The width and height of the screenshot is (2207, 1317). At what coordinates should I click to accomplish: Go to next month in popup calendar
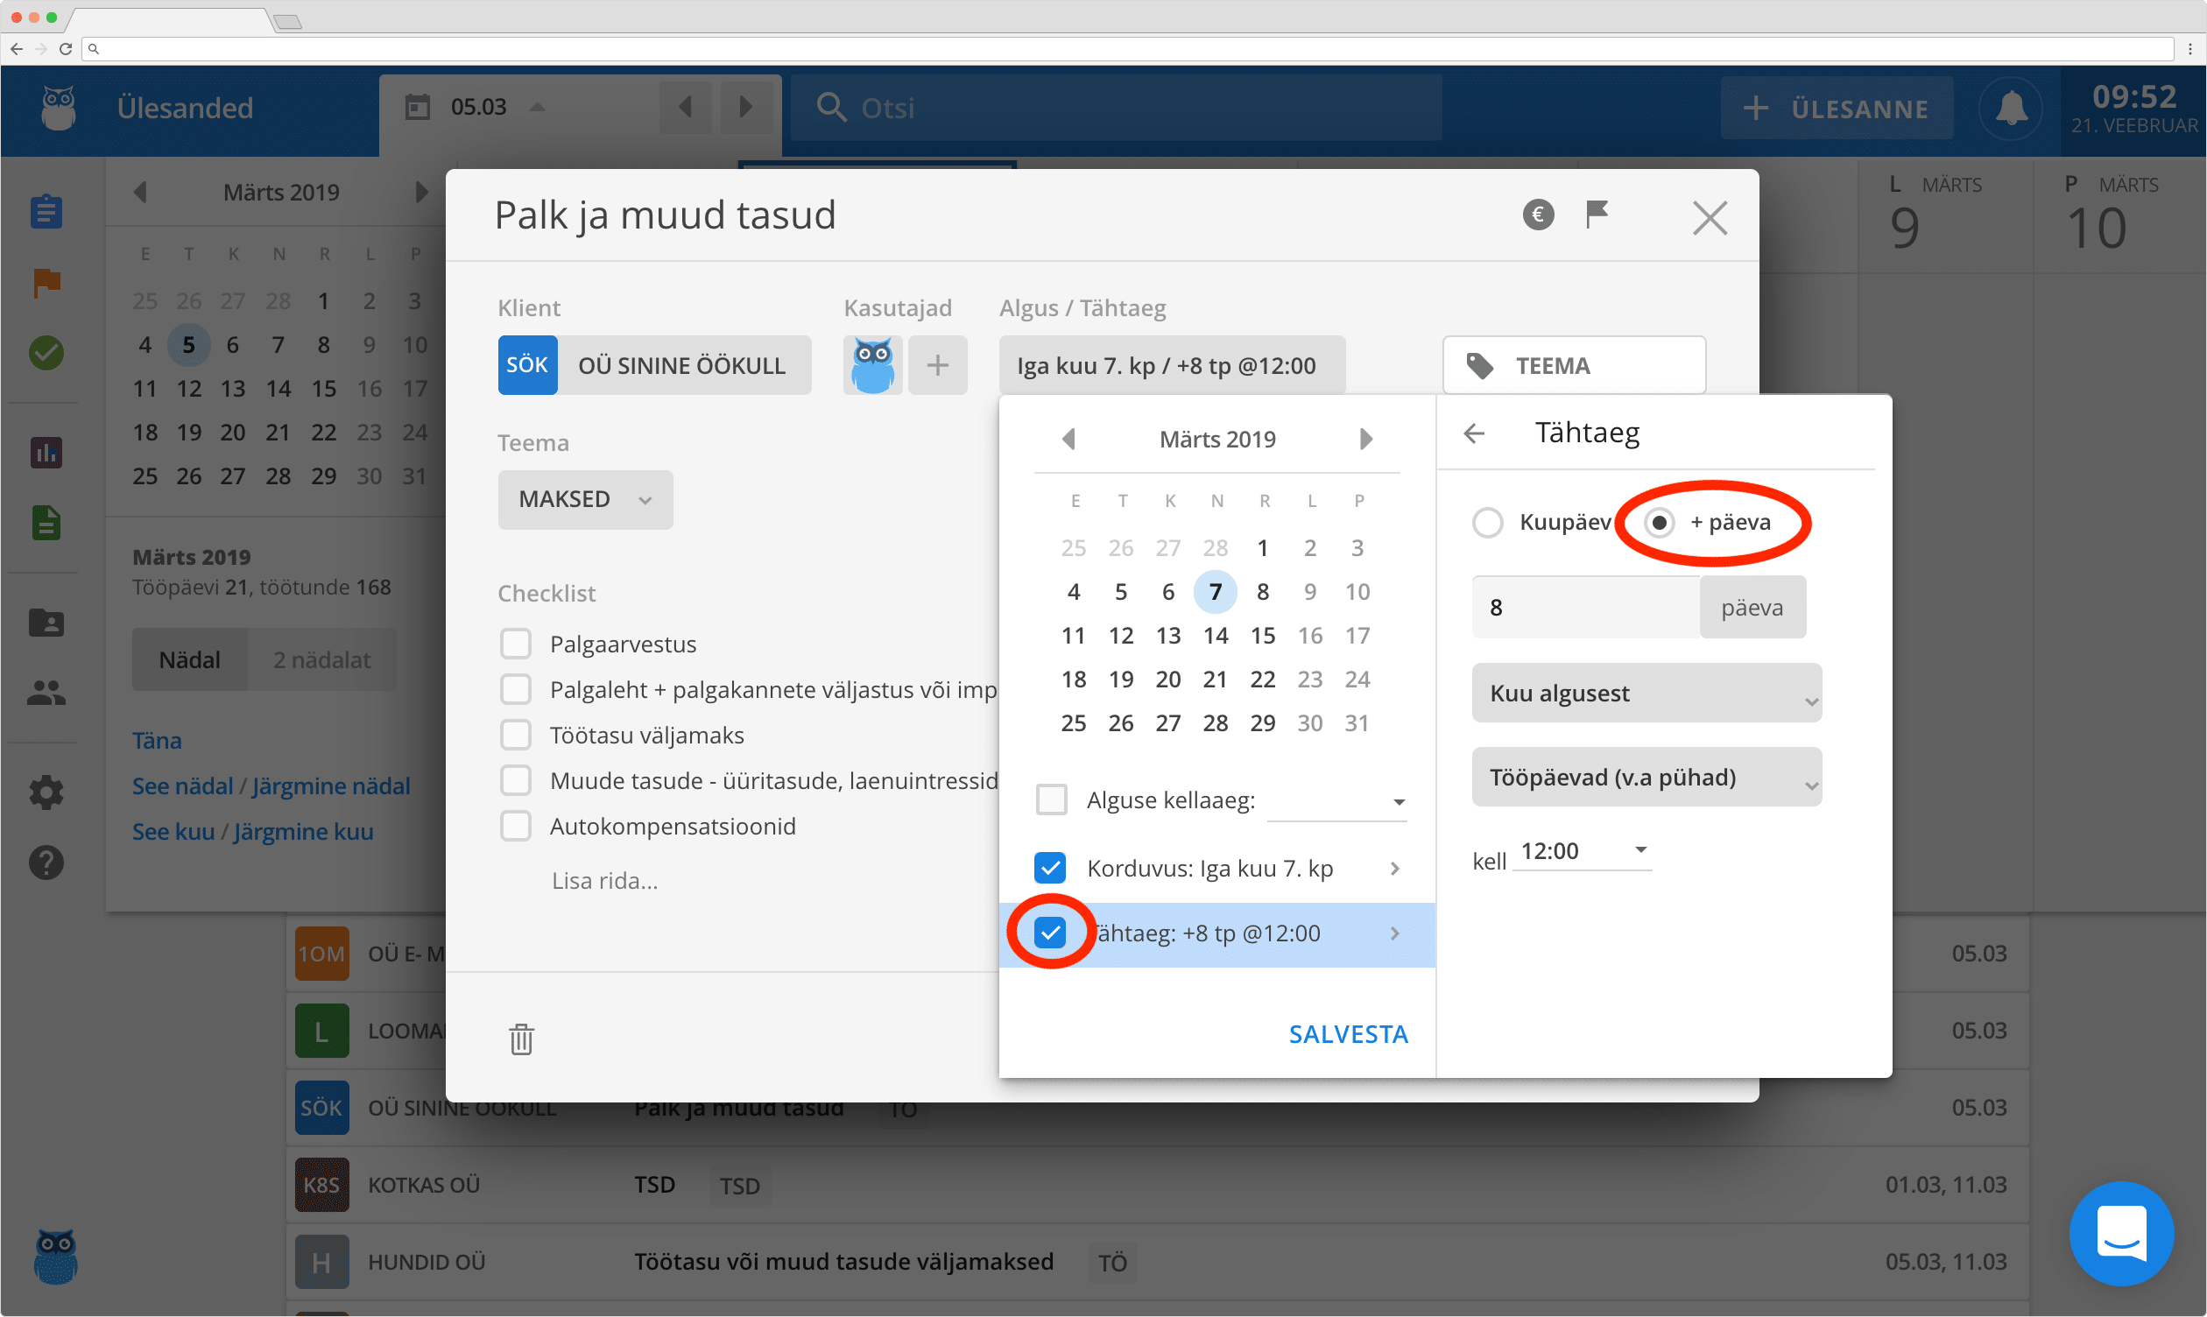tap(1365, 439)
